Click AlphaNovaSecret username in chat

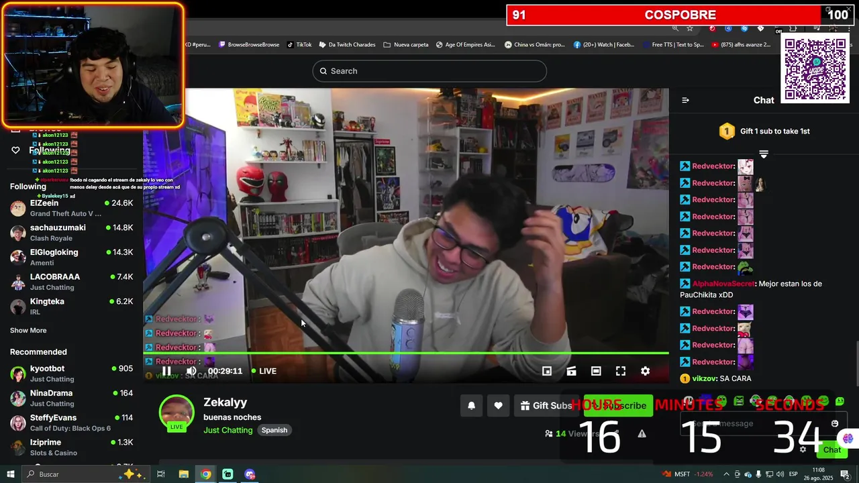click(723, 284)
